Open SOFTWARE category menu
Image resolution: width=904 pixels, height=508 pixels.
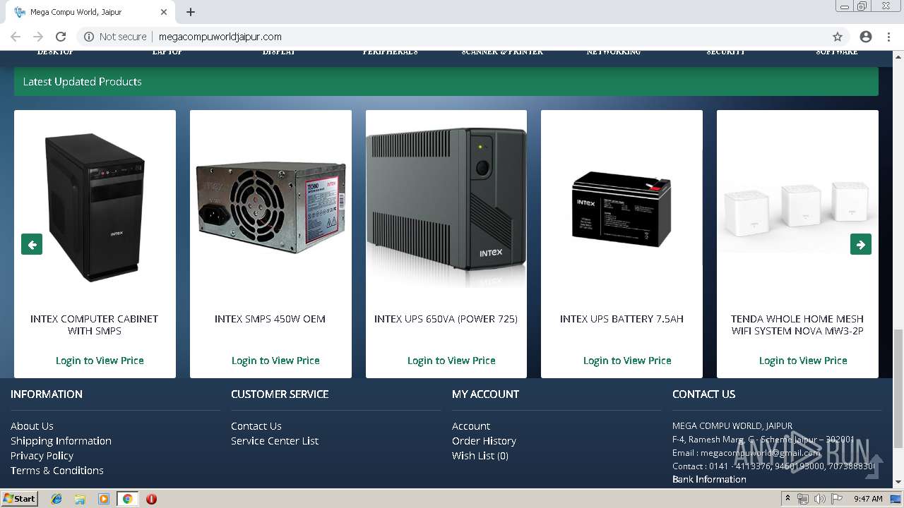837,52
